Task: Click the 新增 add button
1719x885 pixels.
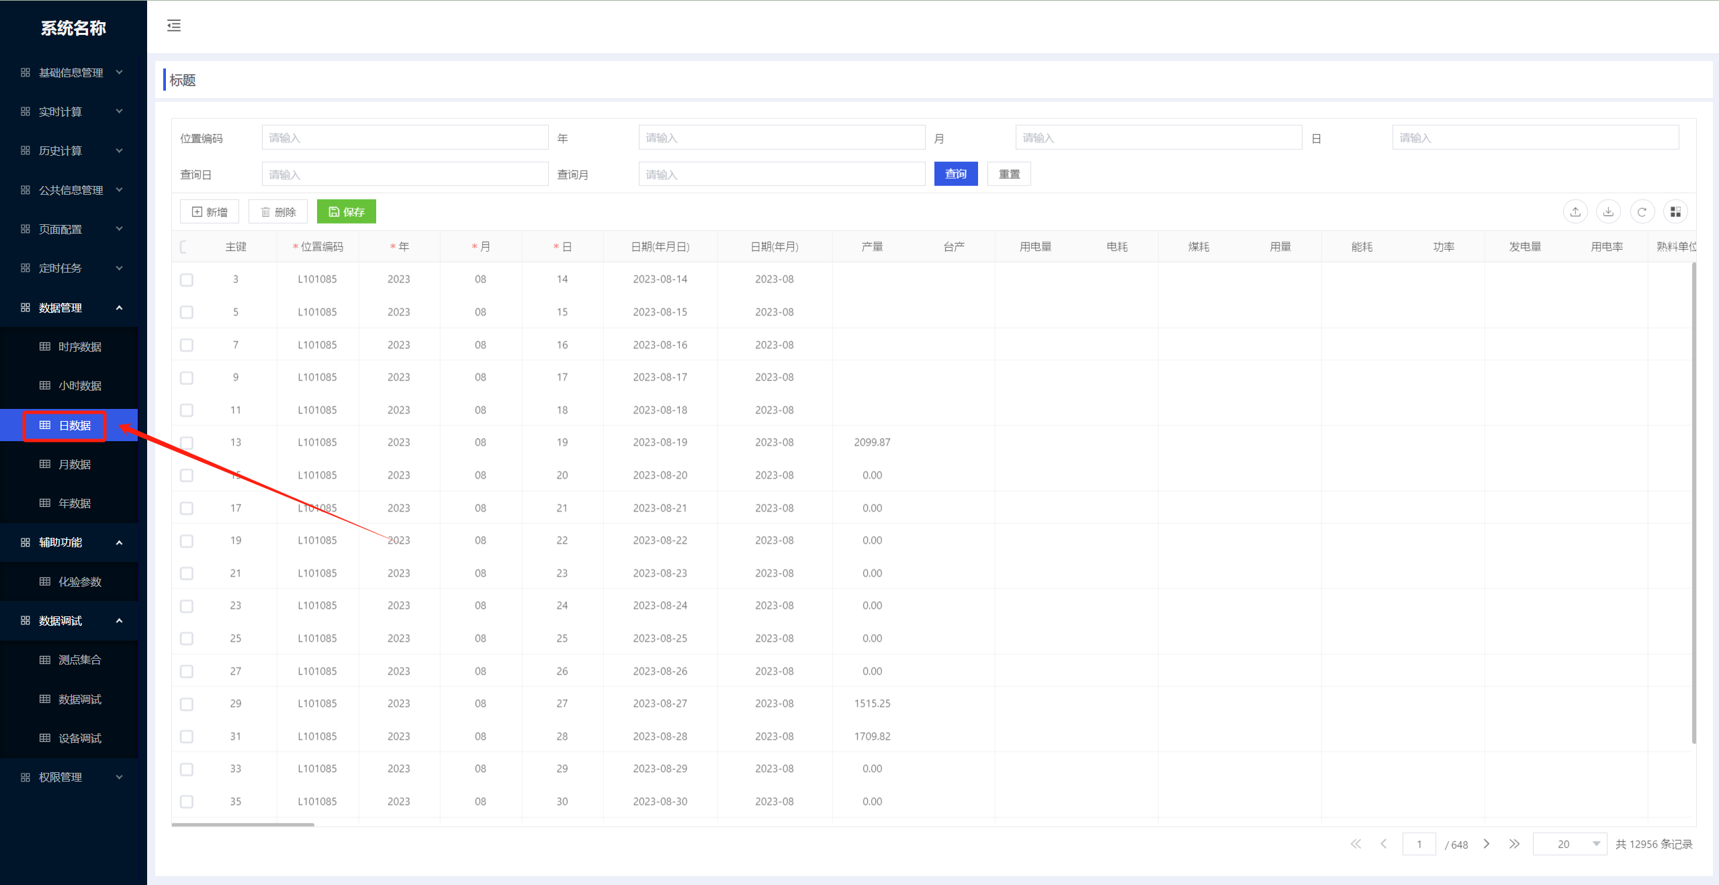Action: (210, 212)
